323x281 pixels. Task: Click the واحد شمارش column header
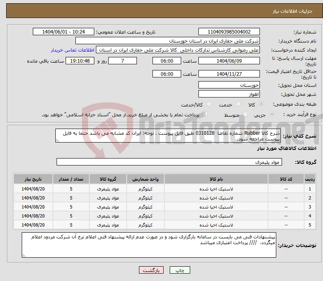coord(146,179)
